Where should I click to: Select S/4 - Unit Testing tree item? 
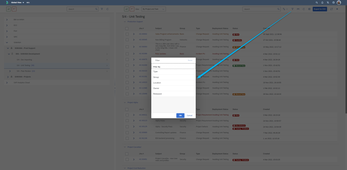57,66
